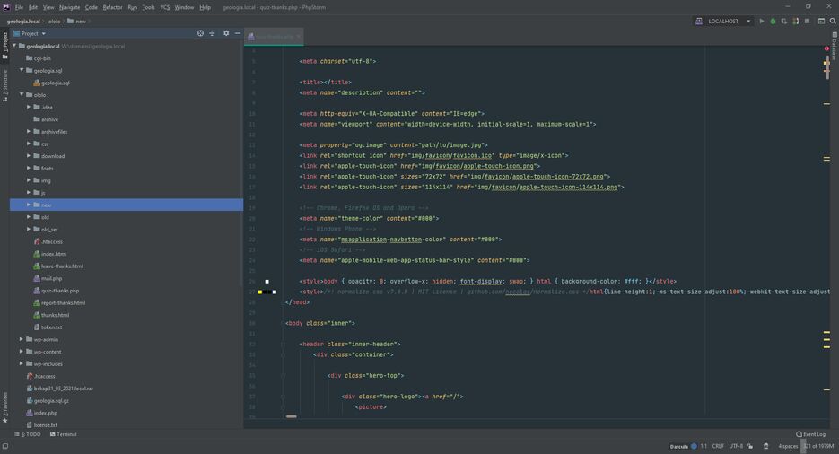Click the white color gutter marker on line 26

[267, 281]
